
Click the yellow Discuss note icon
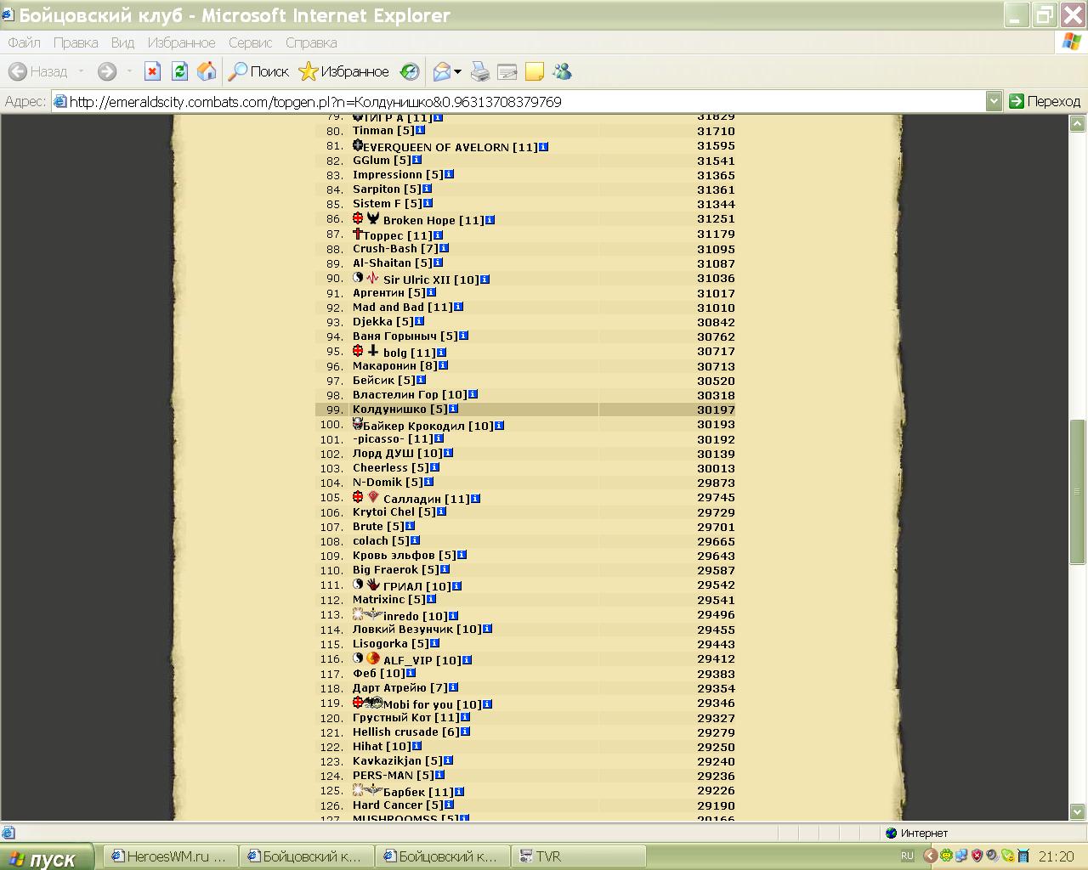coord(535,72)
